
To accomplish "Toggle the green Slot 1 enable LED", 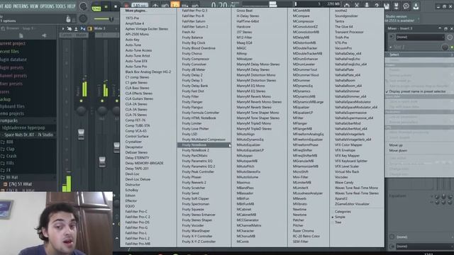I will 452,47.
